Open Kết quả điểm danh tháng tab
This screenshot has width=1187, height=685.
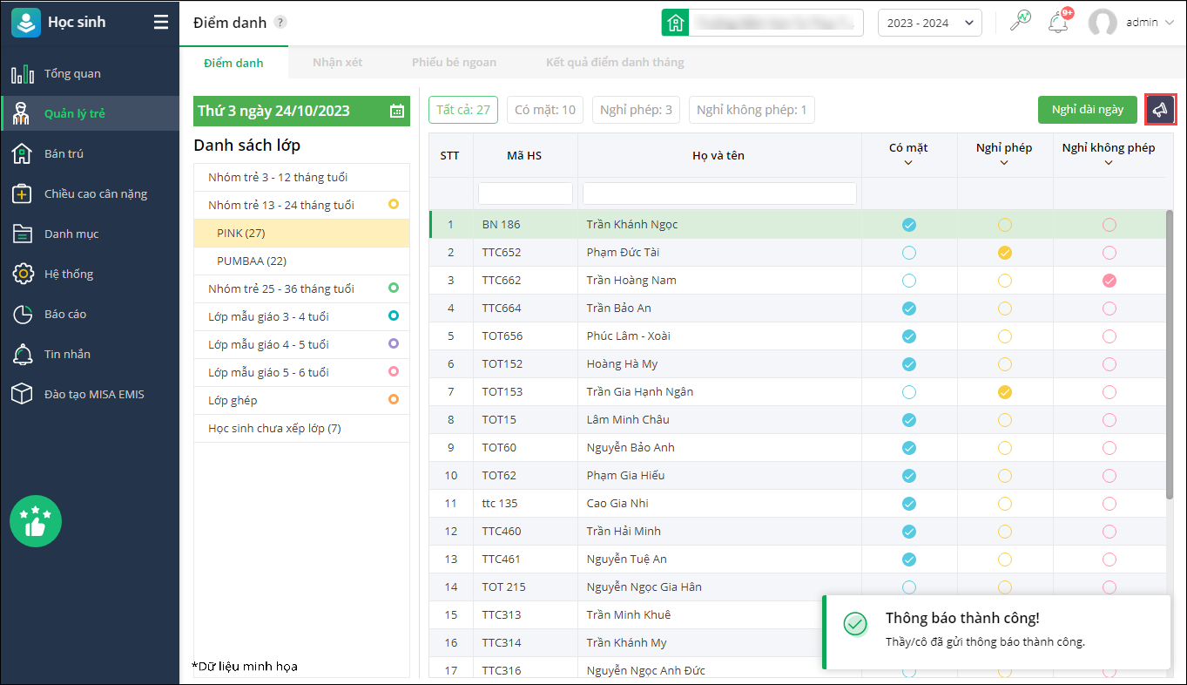click(615, 63)
